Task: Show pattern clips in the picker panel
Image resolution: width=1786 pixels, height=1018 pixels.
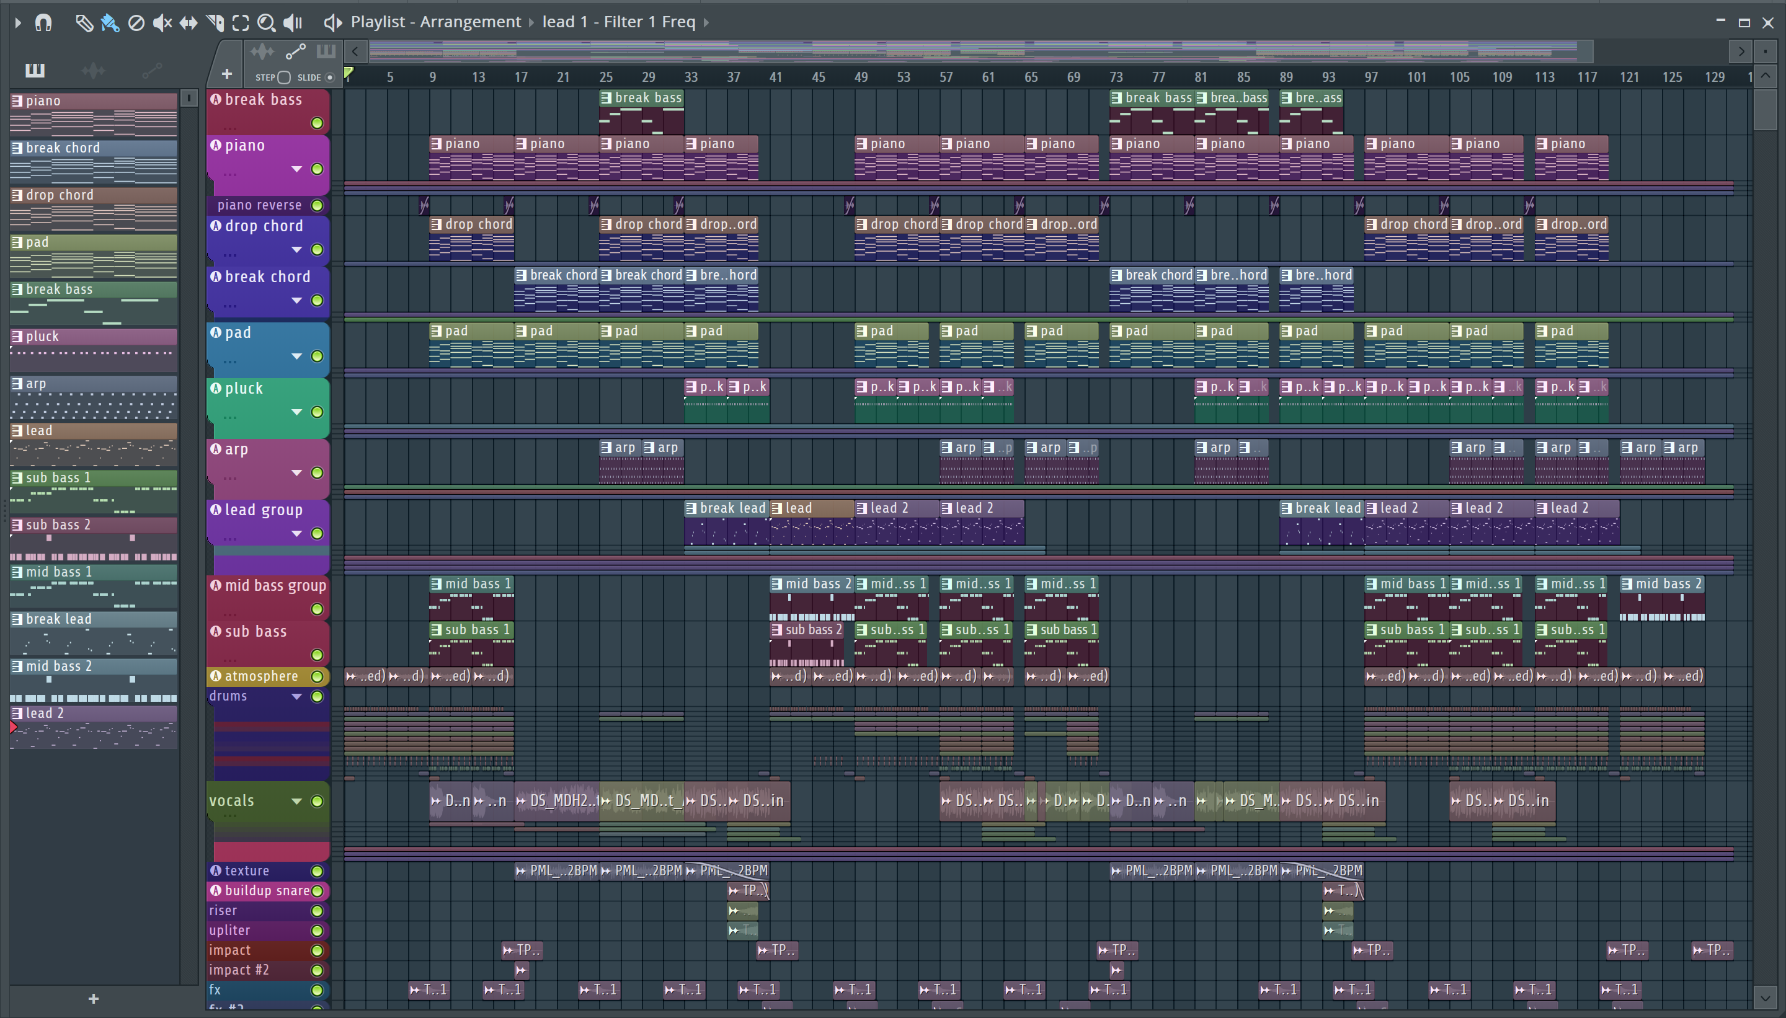Action: 35,70
